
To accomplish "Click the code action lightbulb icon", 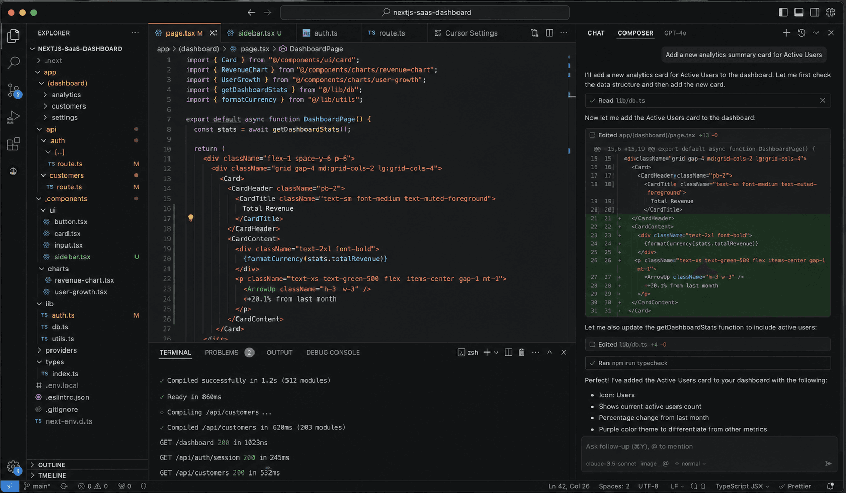I will (191, 218).
